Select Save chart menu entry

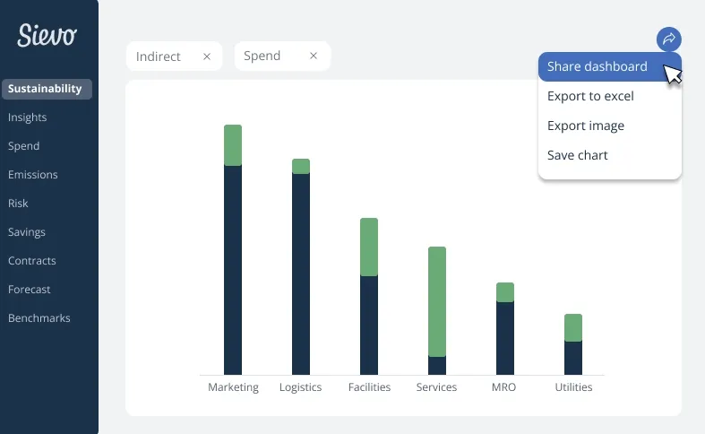[x=578, y=155]
